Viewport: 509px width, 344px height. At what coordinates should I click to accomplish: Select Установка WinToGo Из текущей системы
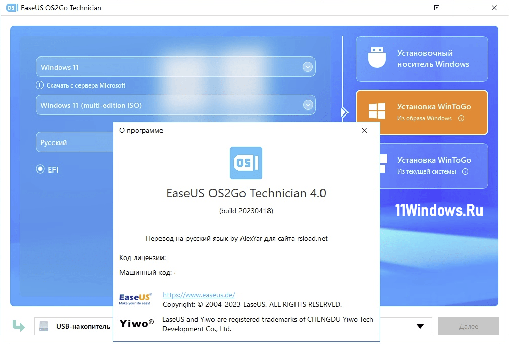point(434,166)
